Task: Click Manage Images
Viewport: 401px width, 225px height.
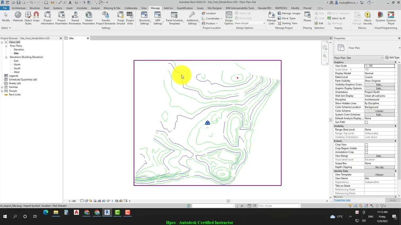Action: click(289, 13)
